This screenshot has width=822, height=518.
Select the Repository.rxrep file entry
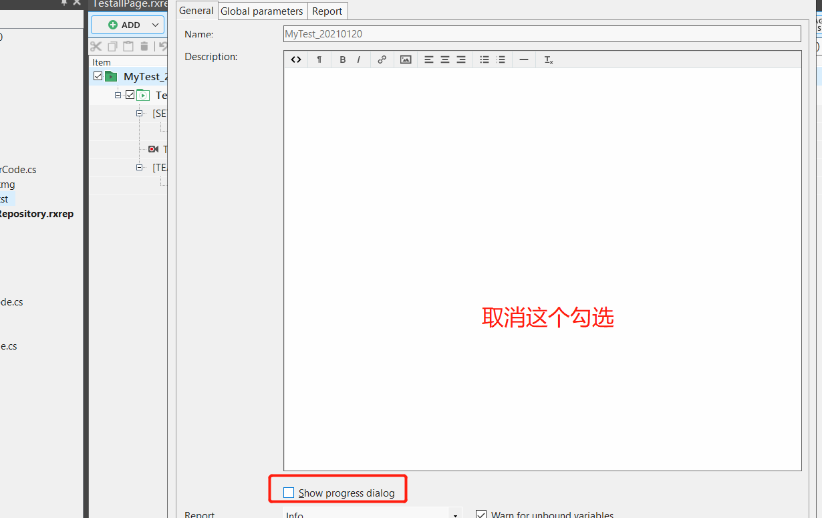pyautogui.click(x=37, y=214)
